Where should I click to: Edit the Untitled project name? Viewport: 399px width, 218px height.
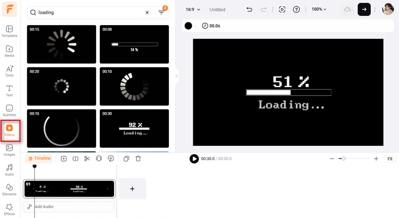pyautogui.click(x=217, y=9)
